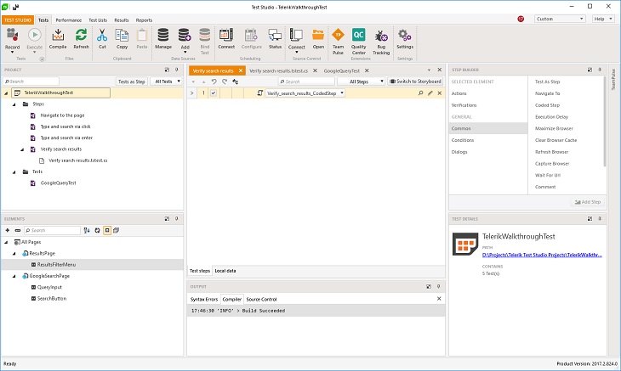Click the pencil edit icon on step 1

430,93
